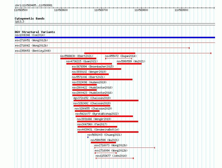Image resolution: width=222 pixels, height=168 pixels.
Task: Select nsv2800422 (Huddleston2016) label
Action: tap(92, 87)
